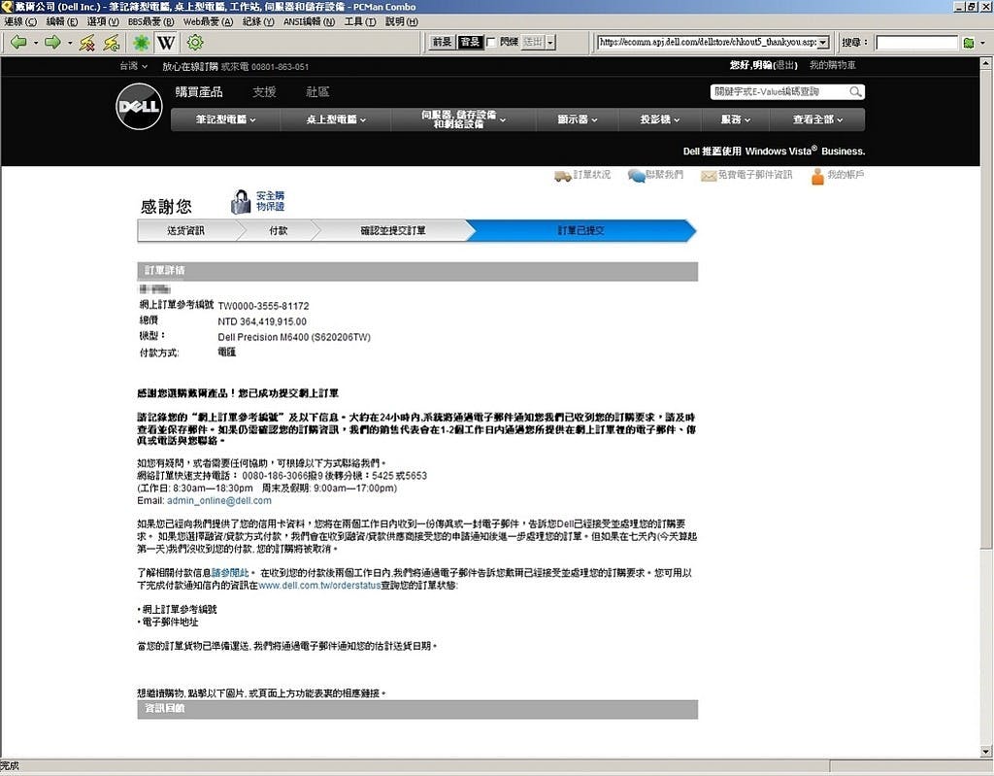The height and width of the screenshot is (776, 994).
Task: Open 我的購物車 shopping cart link
Action: pyautogui.click(x=832, y=65)
